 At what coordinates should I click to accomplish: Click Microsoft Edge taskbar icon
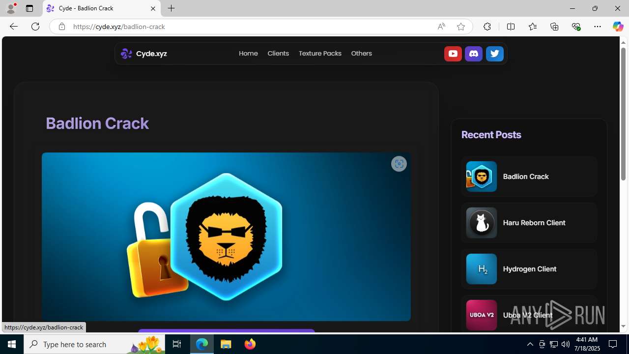tap(202, 344)
